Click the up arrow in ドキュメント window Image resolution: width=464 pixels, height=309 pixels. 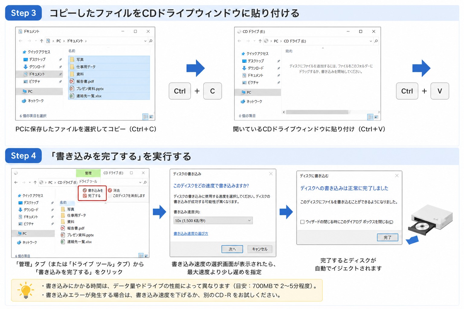coord(42,41)
